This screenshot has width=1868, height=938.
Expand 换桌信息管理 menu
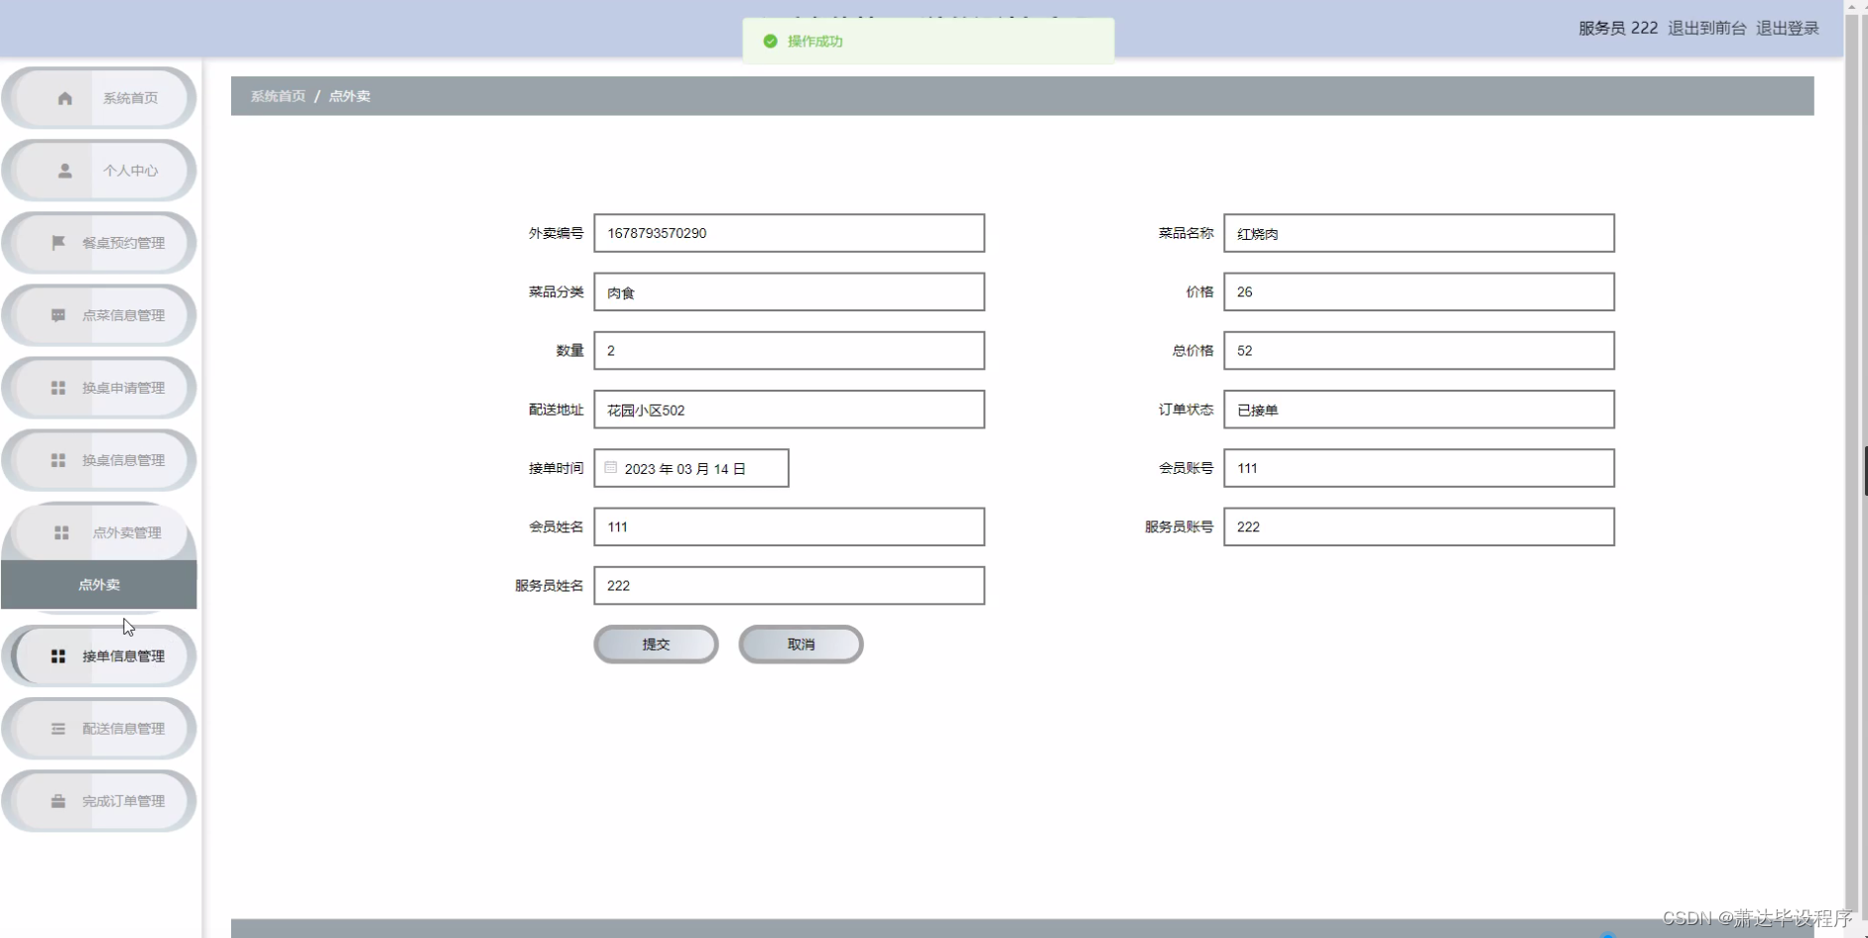(99, 460)
